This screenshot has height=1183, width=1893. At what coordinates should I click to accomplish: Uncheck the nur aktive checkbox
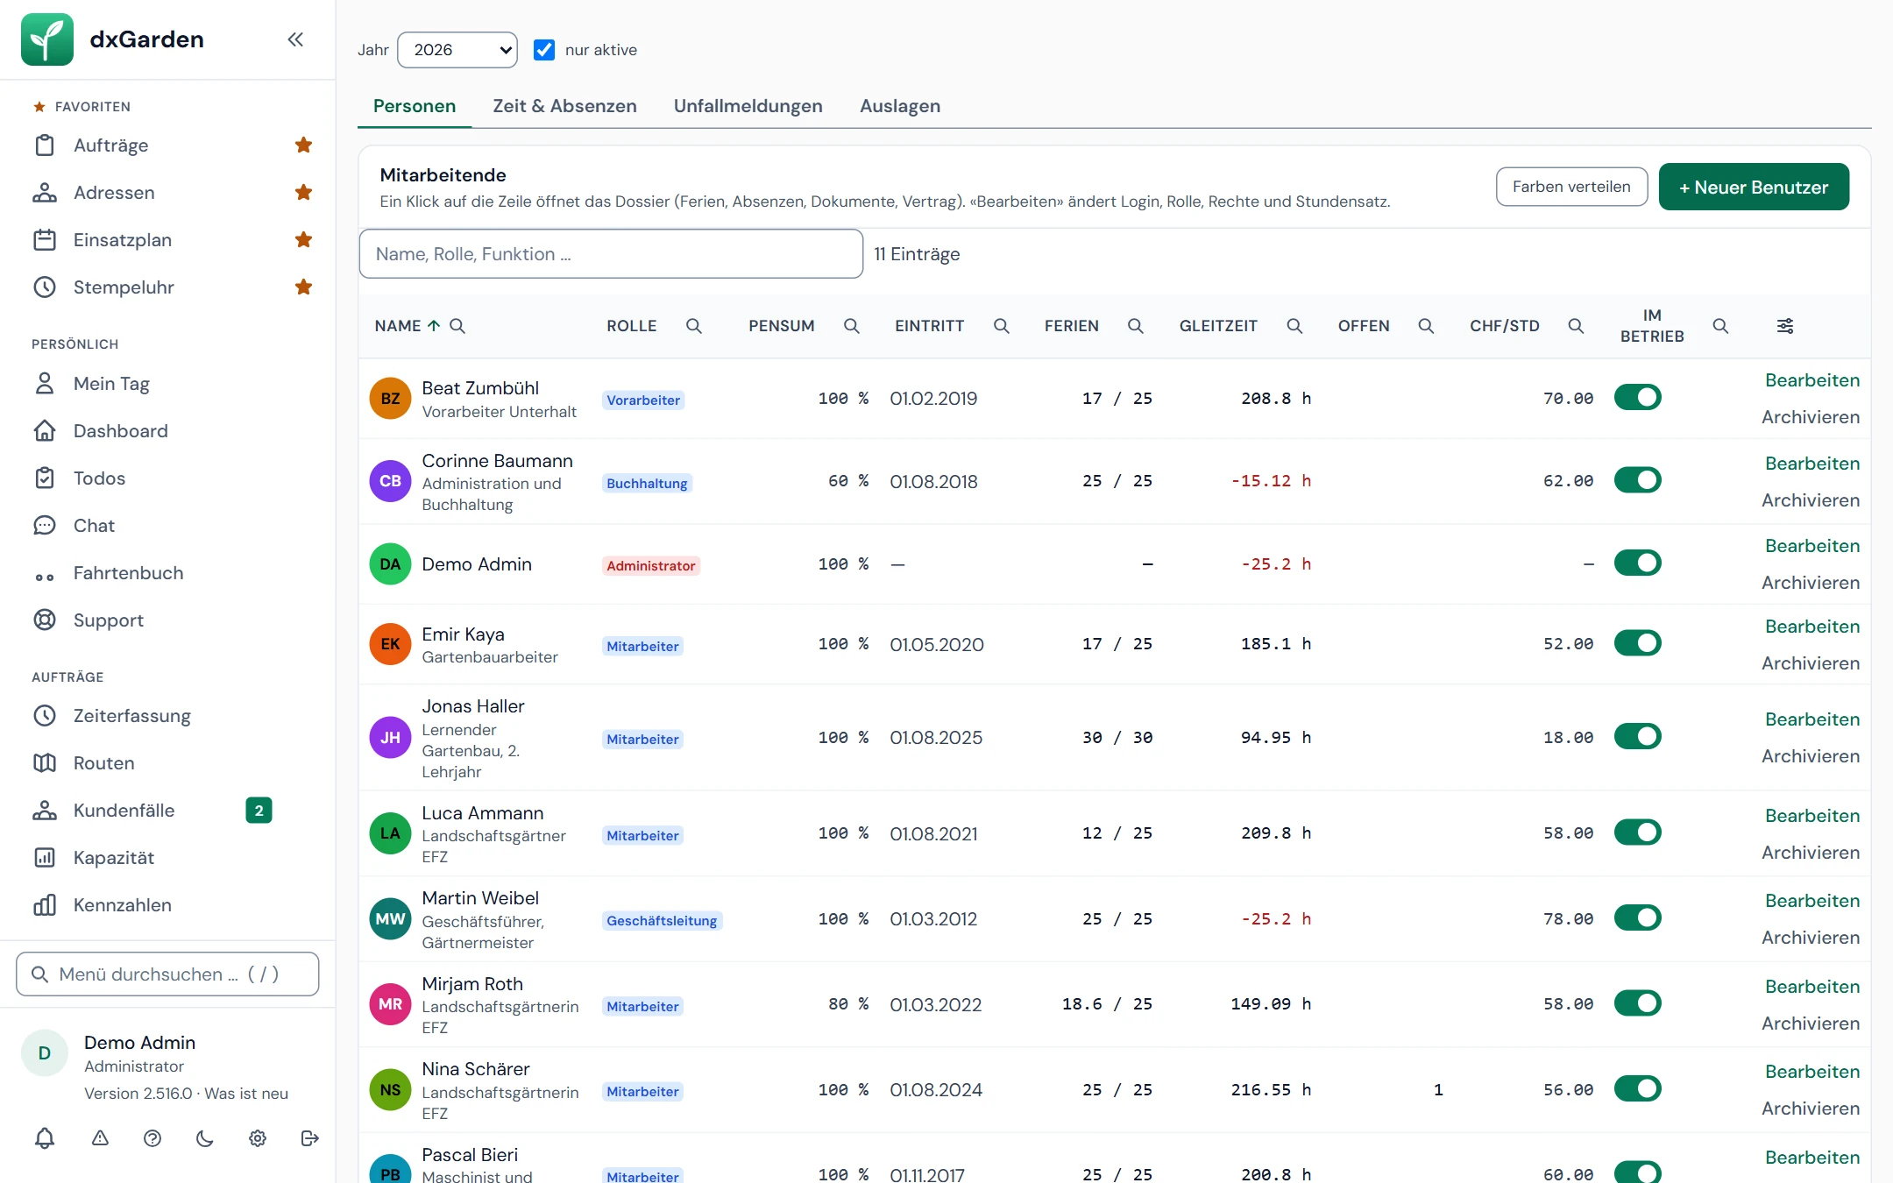[x=544, y=50]
